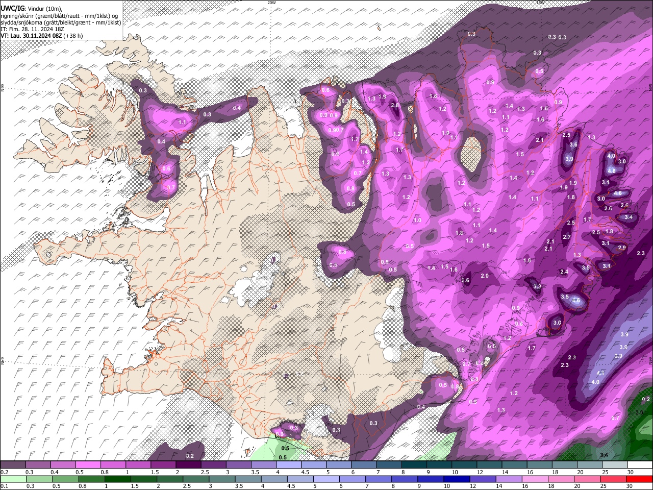The width and height of the screenshot is (653, 490).
Task: Pick the pale gray top-row swatch between 25 and 30
Action: pos(614,465)
